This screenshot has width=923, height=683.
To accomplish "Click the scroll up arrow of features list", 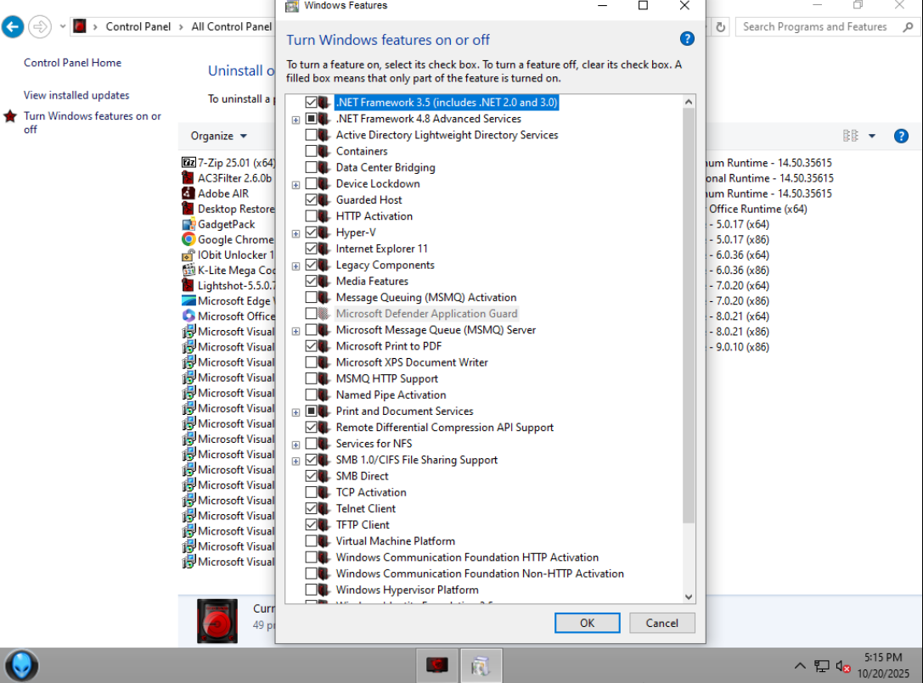I will click(688, 102).
